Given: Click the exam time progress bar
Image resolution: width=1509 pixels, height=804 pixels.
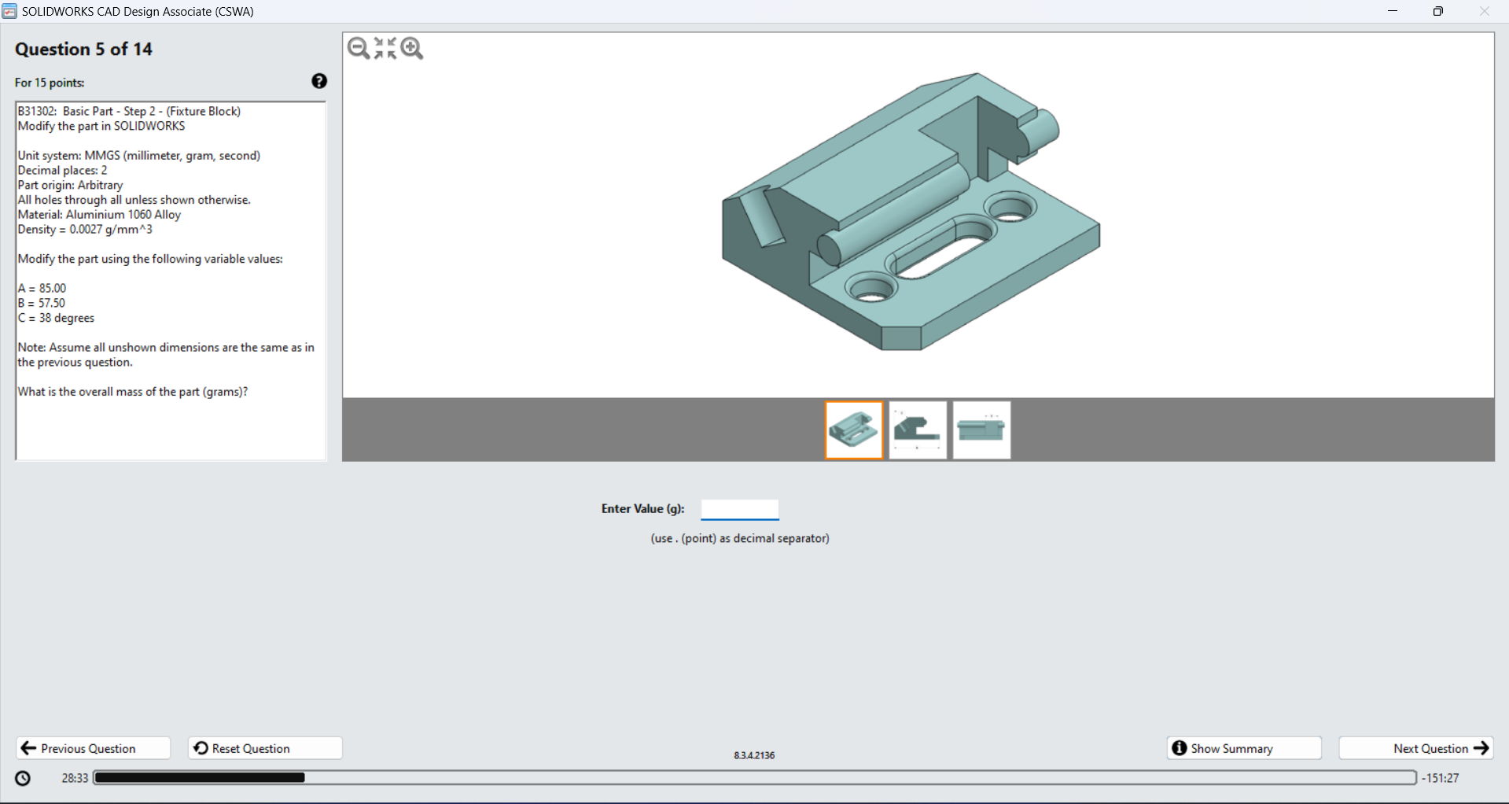Looking at the screenshot, I should [755, 777].
